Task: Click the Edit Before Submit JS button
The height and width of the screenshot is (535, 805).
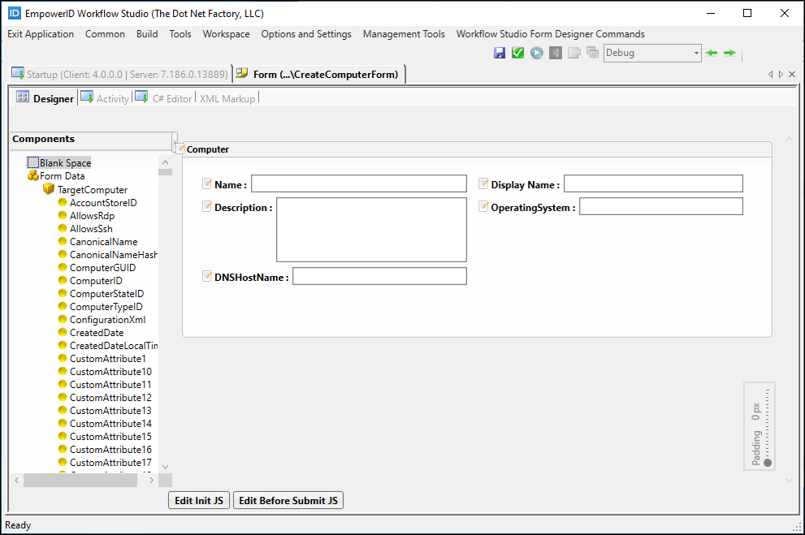Action: pyautogui.click(x=288, y=501)
